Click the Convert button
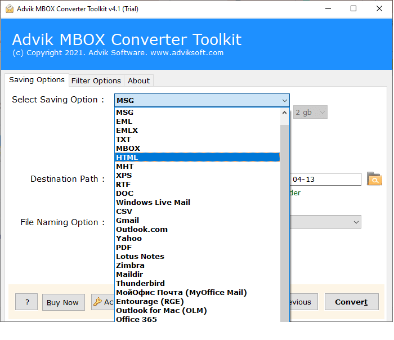Image resolution: width=394 pixels, height=340 pixels. (x=351, y=302)
